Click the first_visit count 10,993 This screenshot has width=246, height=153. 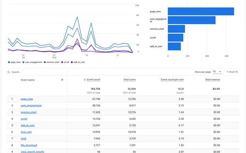[x=96, y=132]
